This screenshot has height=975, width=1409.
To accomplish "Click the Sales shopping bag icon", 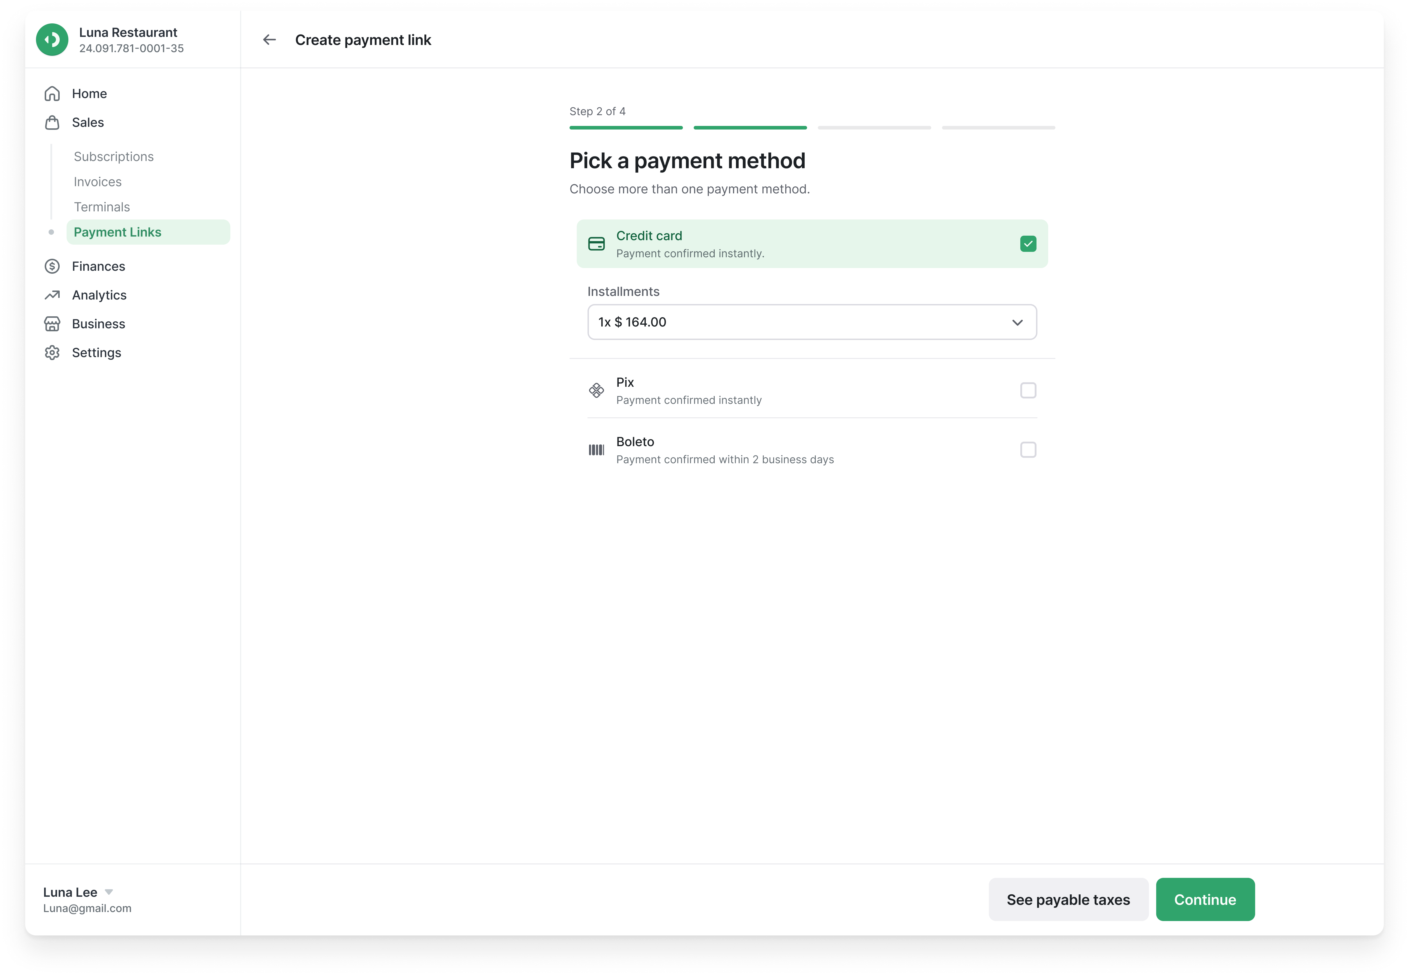I will tap(52, 123).
